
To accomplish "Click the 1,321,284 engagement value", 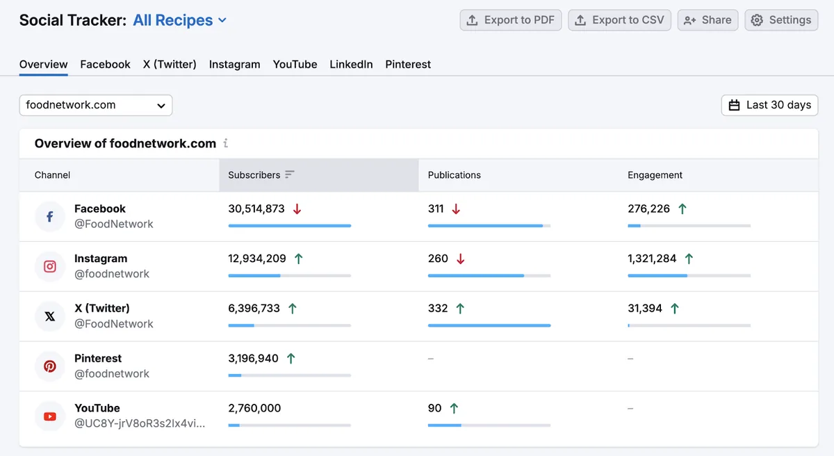I will coord(652,259).
